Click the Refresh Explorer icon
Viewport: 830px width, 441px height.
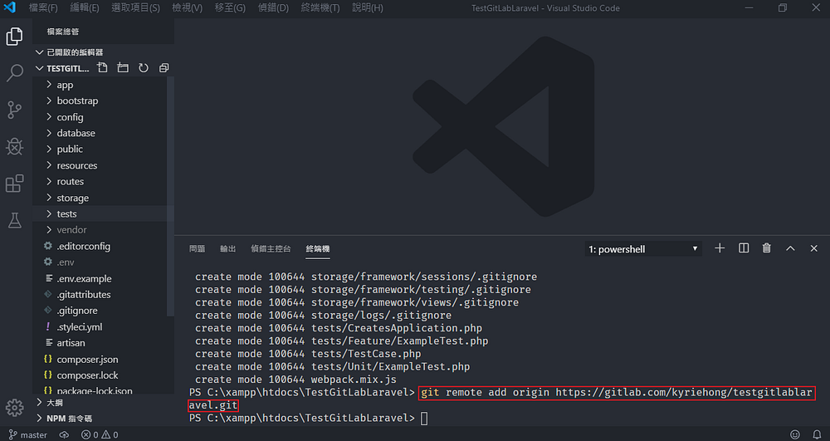point(144,68)
